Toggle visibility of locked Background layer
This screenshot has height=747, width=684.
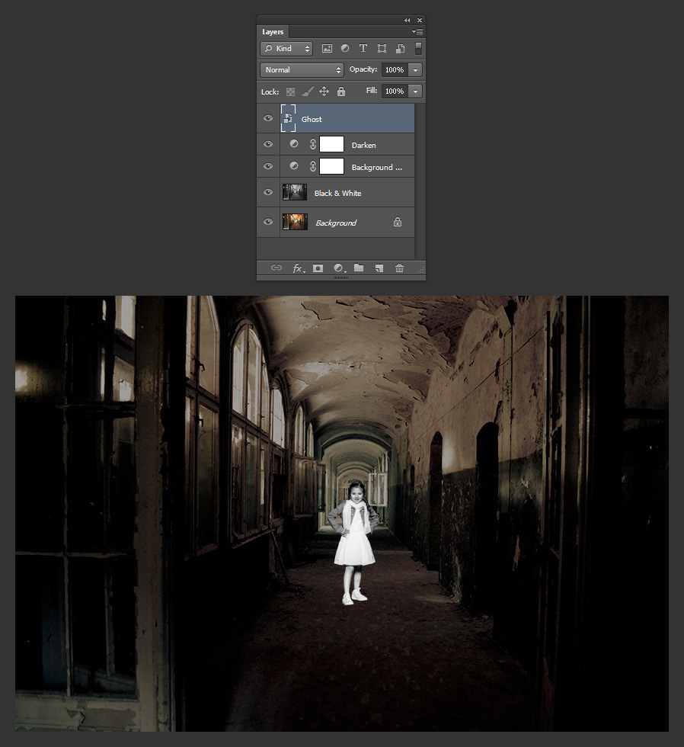click(x=268, y=222)
